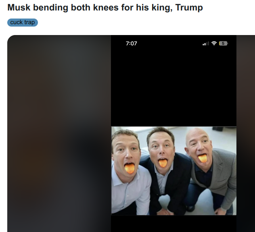Click the Wi-Fi icon in status bar
The width and height of the screenshot is (255, 232).
(x=214, y=43)
